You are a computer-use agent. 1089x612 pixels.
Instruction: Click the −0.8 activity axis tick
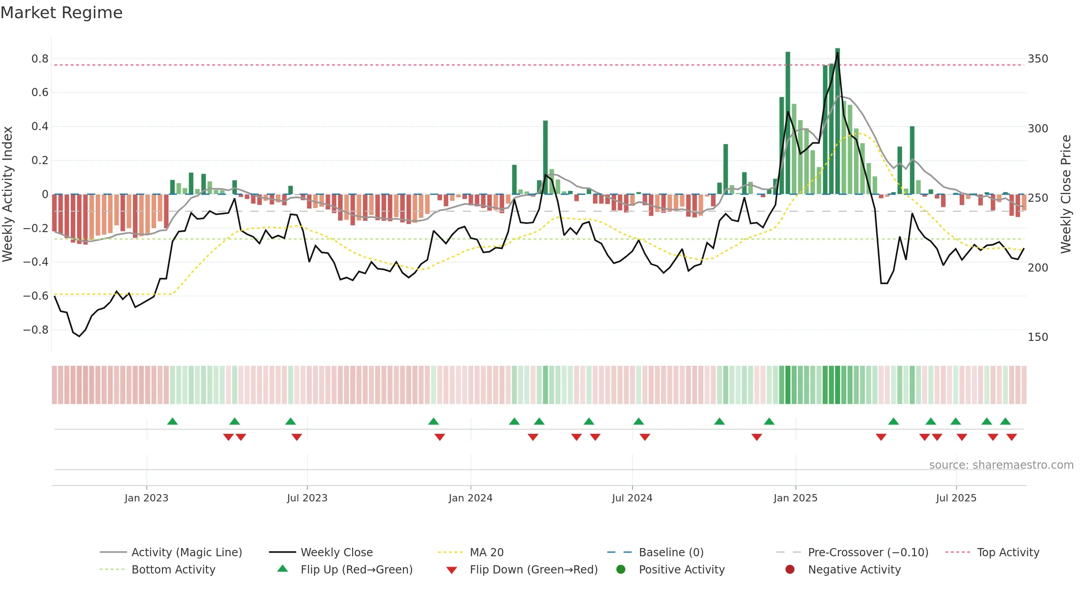tap(36, 330)
